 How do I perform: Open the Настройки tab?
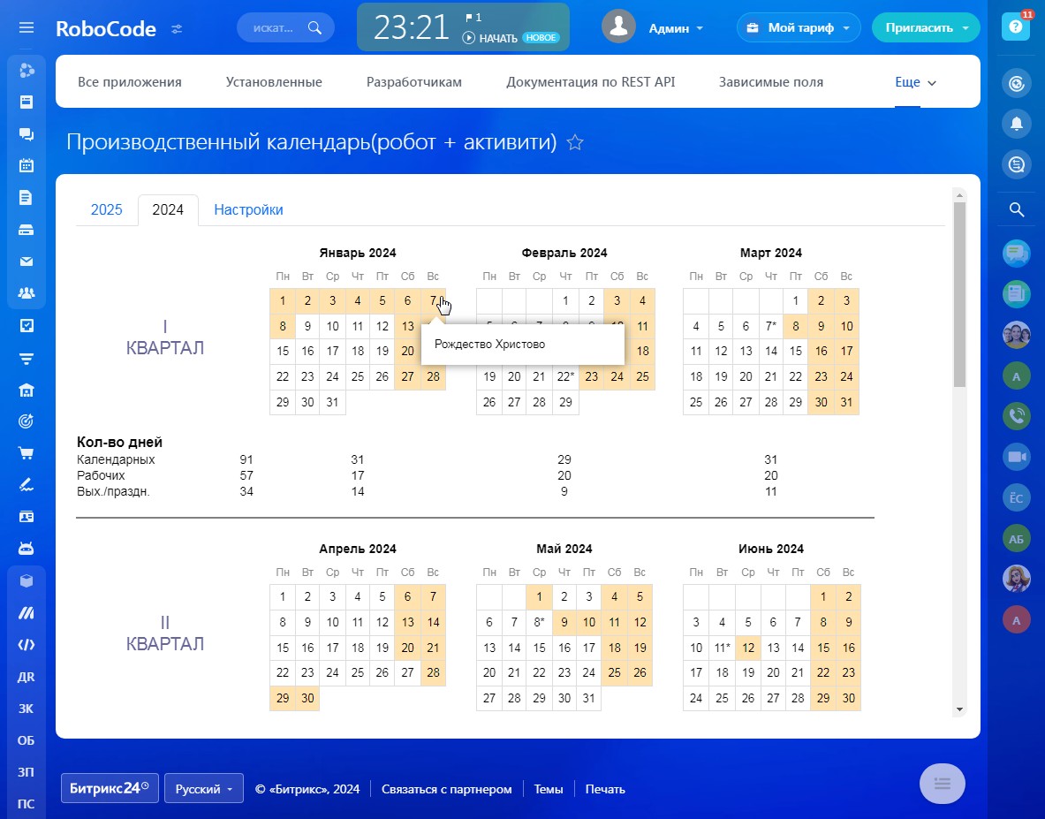point(248,210)
